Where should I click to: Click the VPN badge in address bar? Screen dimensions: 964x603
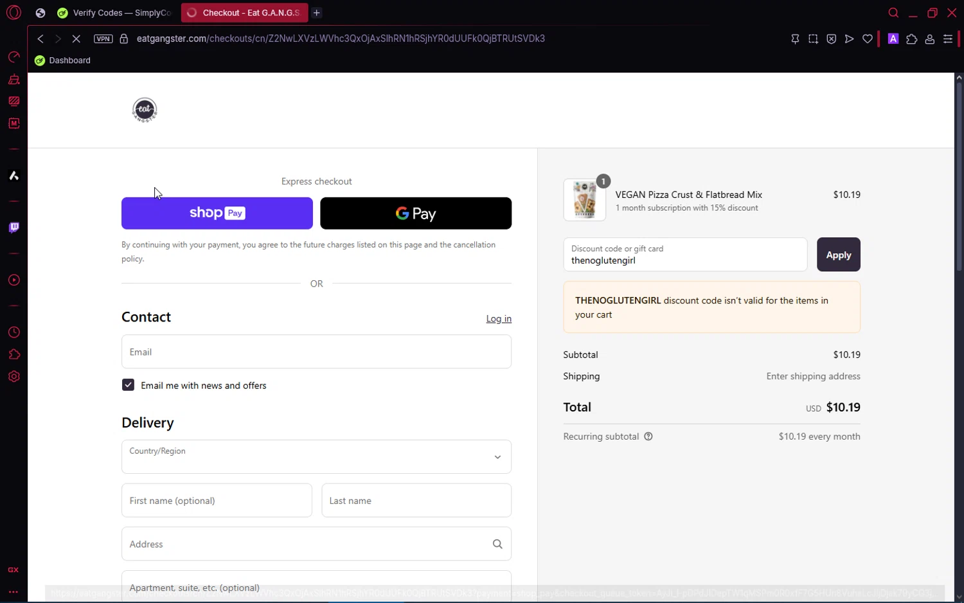point(103,39)
